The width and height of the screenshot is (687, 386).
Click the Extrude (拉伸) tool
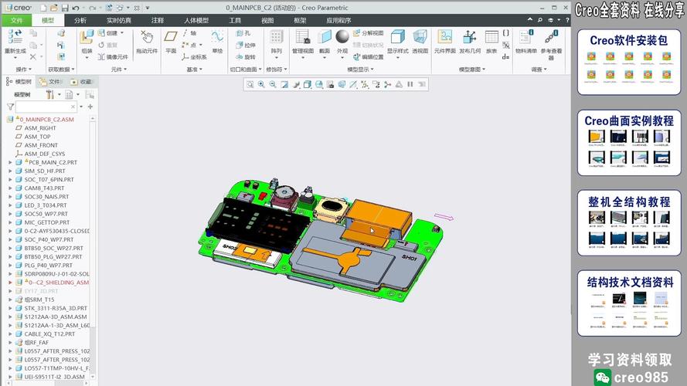click(x=246, y=45)
